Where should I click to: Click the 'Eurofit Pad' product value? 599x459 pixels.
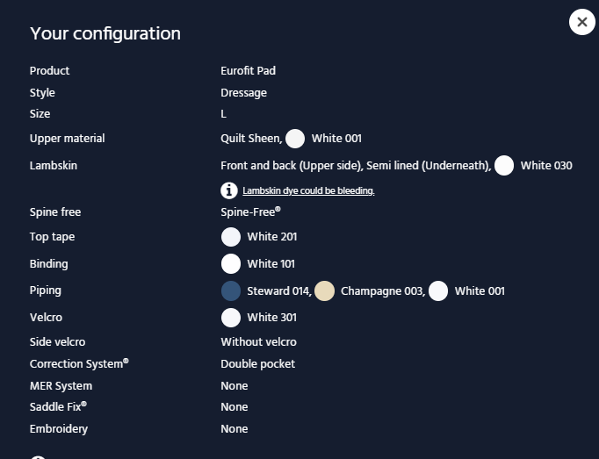[248, 71]
